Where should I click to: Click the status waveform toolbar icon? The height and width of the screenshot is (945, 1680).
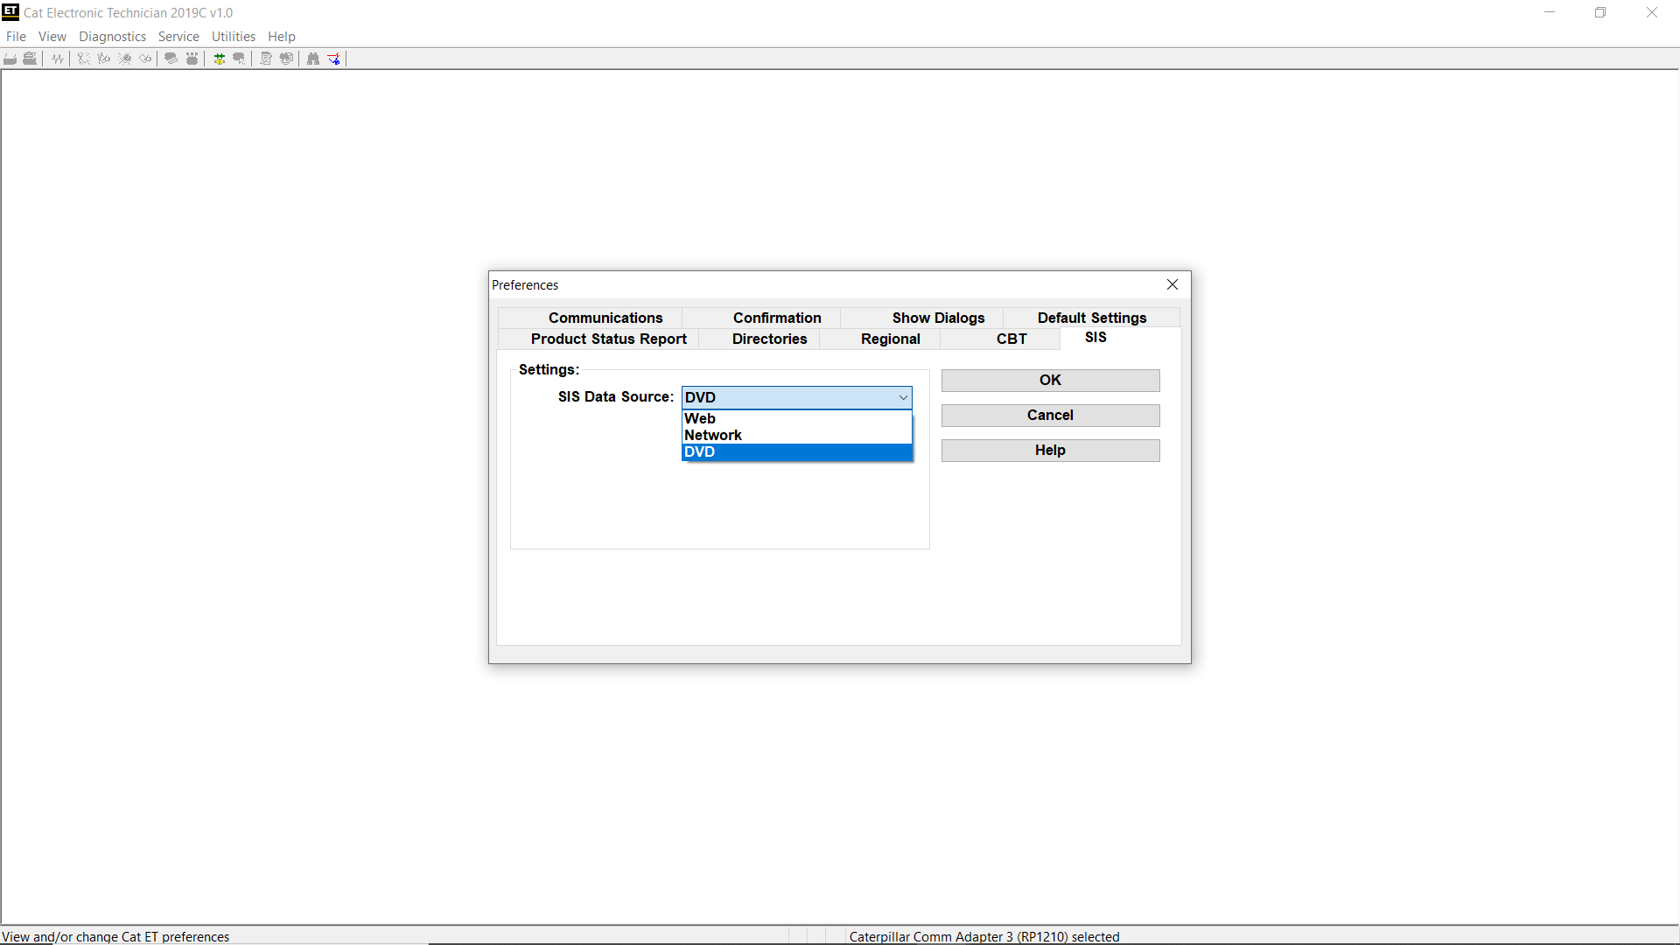click(58, 59)
